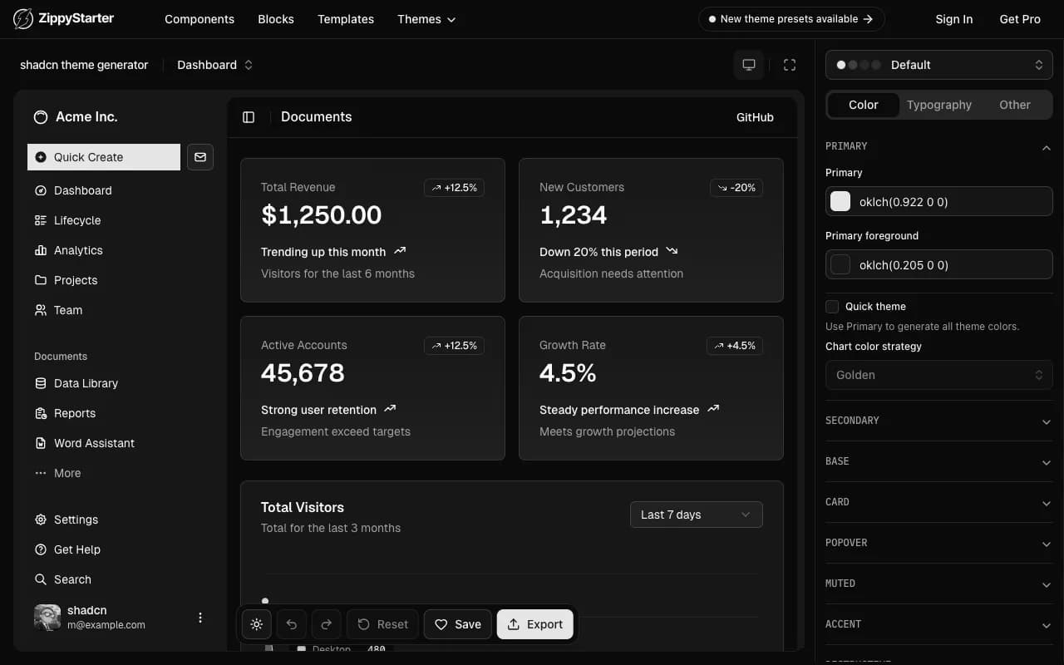
Task: Switch to the Typography tab
Action: point(938,105)
